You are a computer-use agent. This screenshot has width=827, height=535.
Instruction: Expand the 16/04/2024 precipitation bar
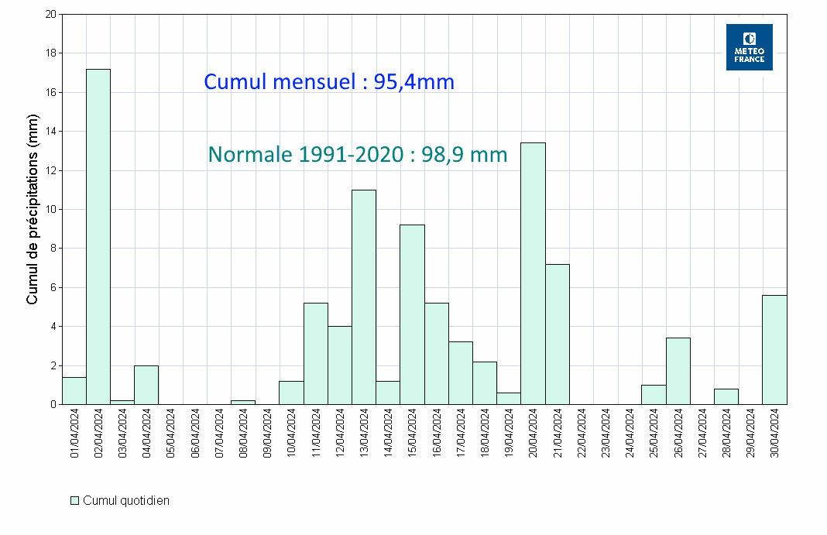436,352
